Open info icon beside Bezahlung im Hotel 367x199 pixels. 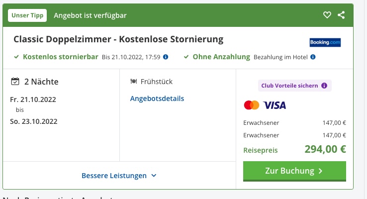point(313,57)
